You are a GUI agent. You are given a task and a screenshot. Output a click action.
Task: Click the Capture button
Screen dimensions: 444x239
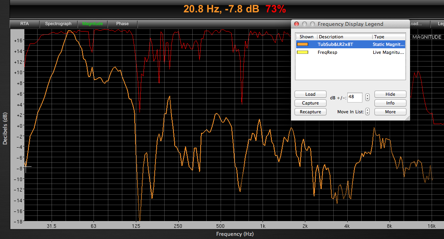311,103
